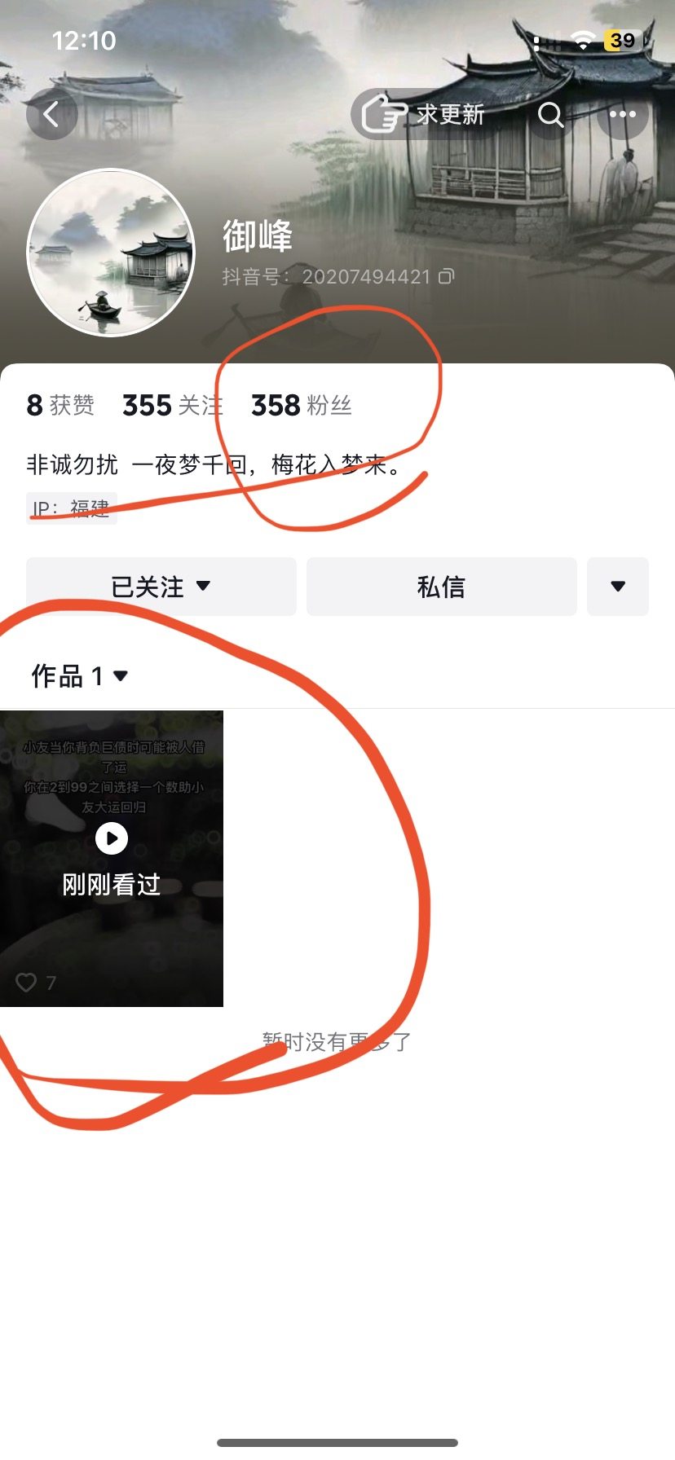The image size is (675, 1460).
Task: View the 8 获赞 likes count
Action: (60, 405)
